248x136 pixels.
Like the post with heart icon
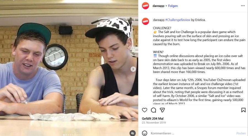tap(144, 110)
